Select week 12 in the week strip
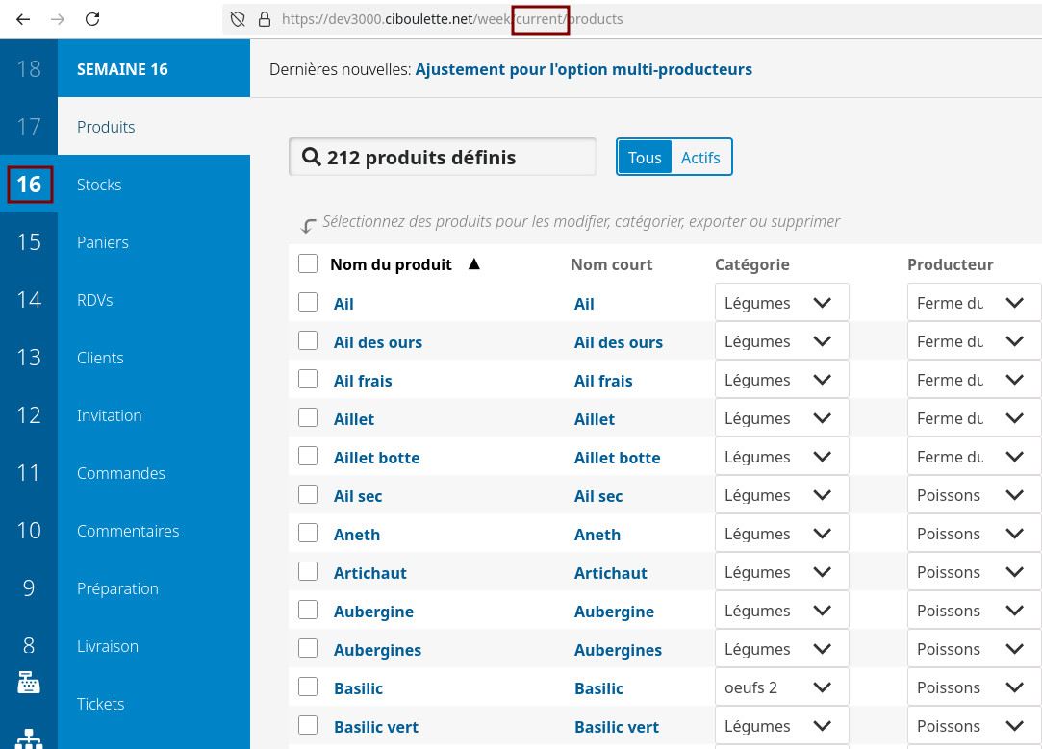Viewport: 1042px width, 749px height. [29, 415]
